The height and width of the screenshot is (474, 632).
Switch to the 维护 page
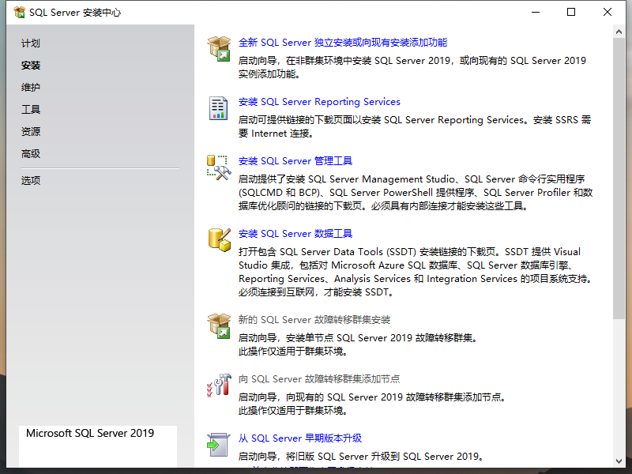click(31, 87)
